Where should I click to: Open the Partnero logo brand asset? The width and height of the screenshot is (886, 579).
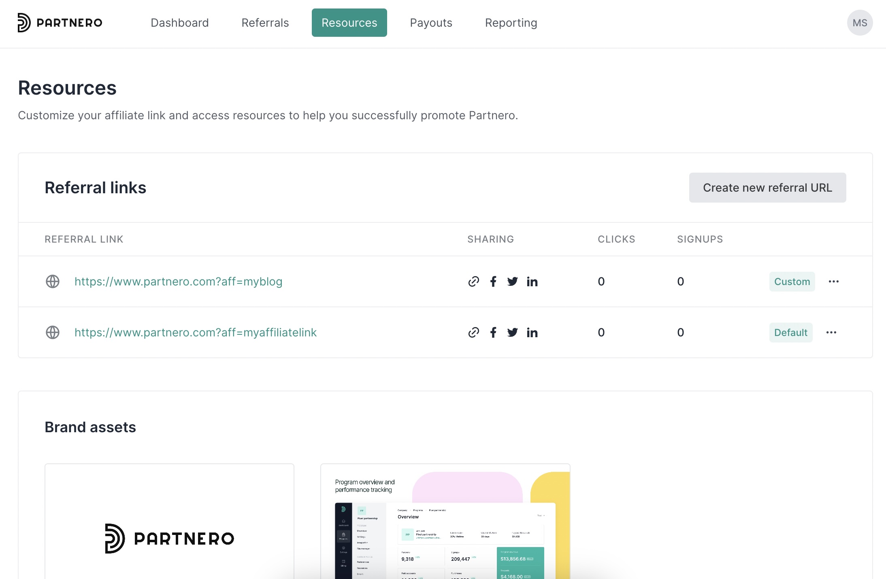[x=169, y=522]
